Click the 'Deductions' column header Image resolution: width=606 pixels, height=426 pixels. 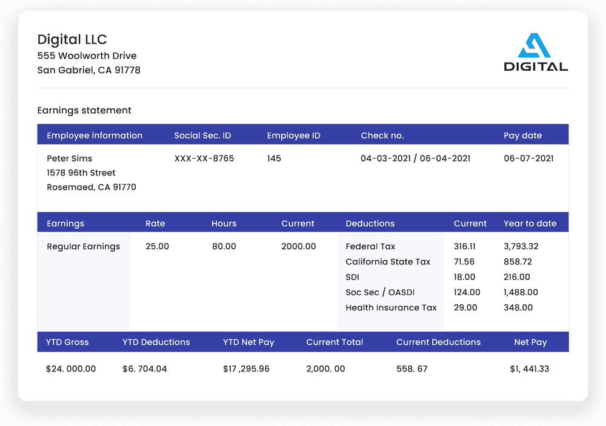tap(370, 223)
